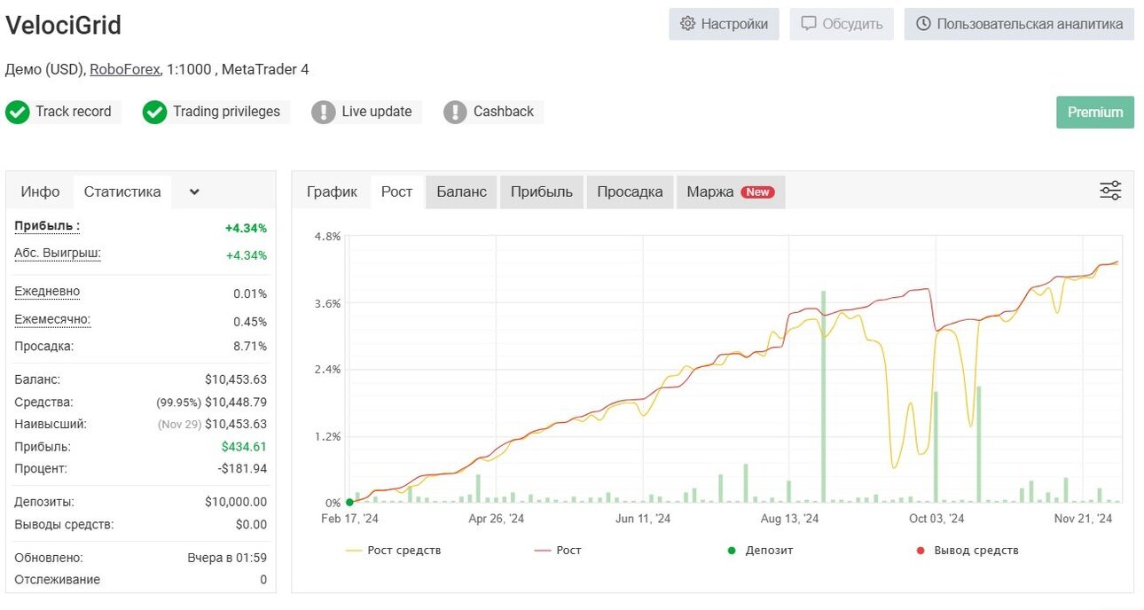Image resolution: width=1144 pixels, height=610 pixels.
Task: Click the green deposit marker on chart
Action: 349,502
